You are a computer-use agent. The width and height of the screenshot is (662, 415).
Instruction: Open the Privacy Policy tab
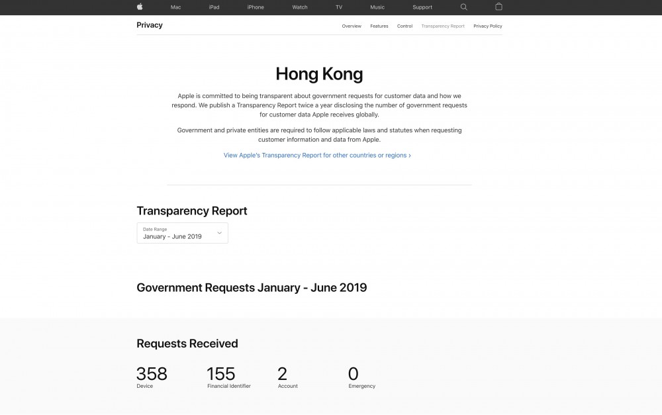point(488,26)
